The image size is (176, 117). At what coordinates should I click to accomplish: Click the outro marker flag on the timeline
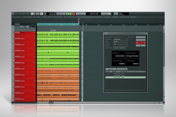point(53,30)
